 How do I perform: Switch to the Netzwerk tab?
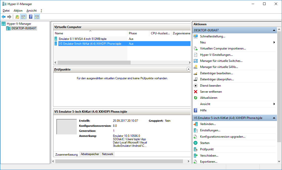click(108, 154)
